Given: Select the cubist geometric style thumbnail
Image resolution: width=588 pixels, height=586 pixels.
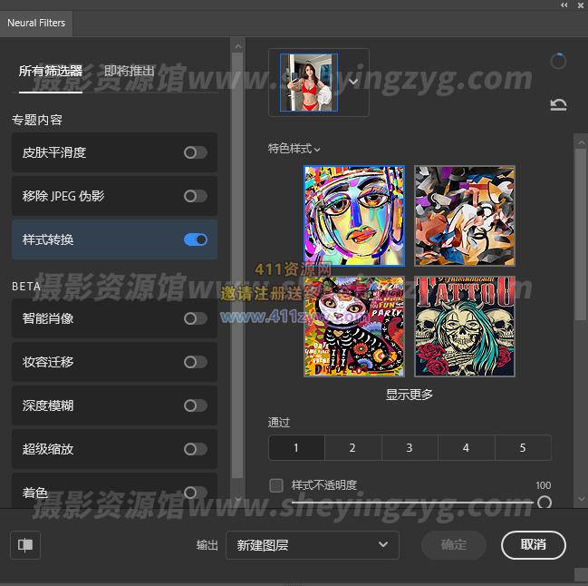Looking at the screenshot, I should 465,216.
